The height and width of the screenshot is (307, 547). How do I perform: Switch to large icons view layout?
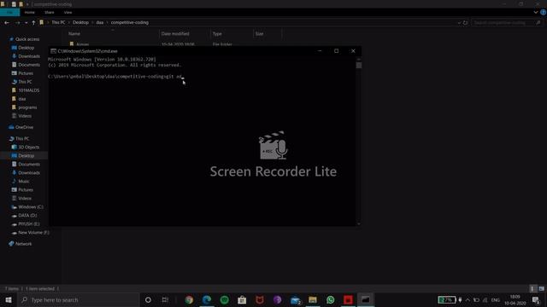coord(541,289)
